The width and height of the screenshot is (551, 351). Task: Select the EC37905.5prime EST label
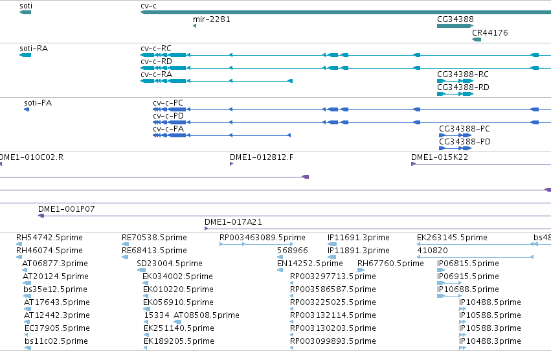[57, 329]
